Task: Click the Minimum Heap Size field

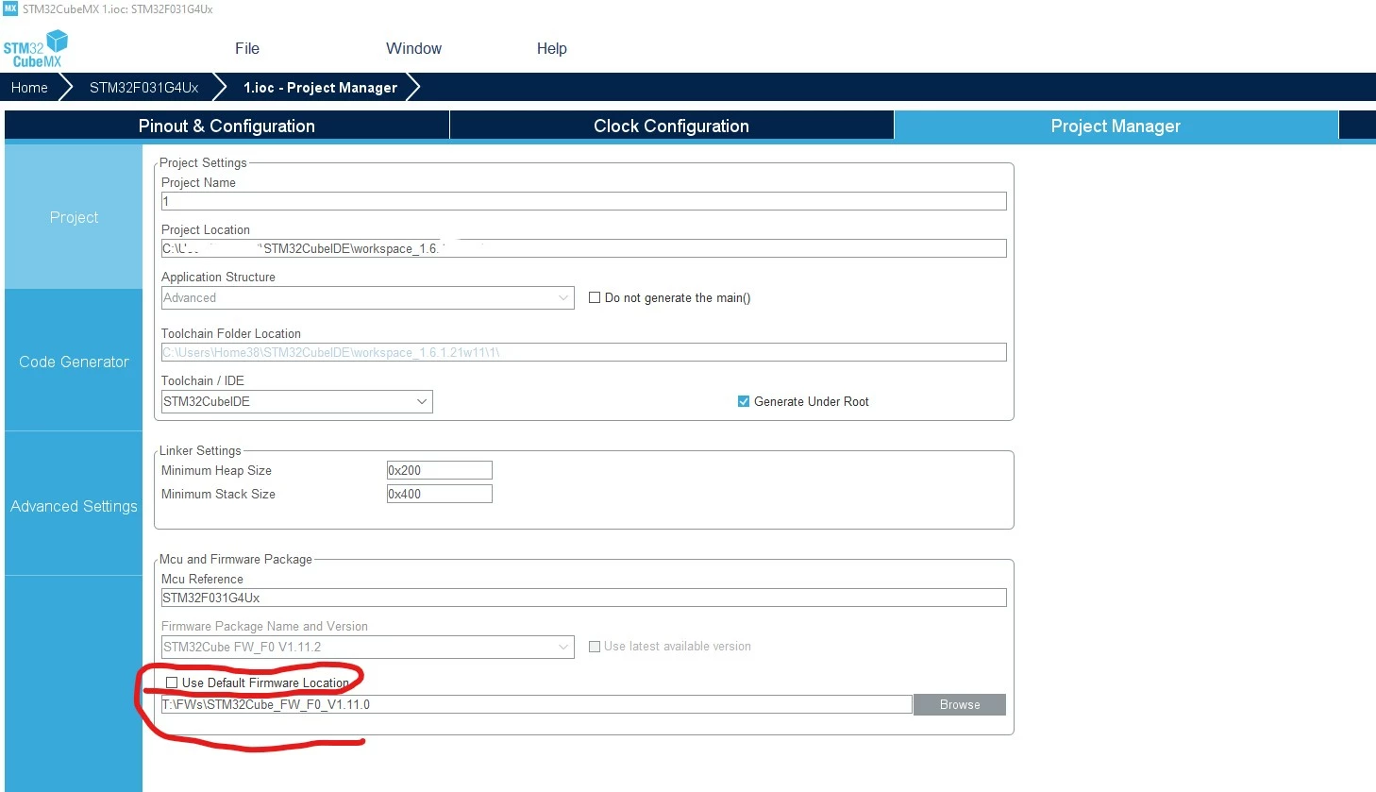Action: (439, 470)
